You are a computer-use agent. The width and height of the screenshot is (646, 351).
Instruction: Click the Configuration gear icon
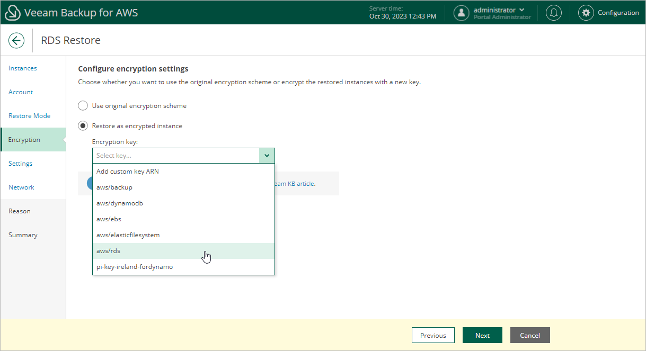pyautogui.click(x=586, y=13)
